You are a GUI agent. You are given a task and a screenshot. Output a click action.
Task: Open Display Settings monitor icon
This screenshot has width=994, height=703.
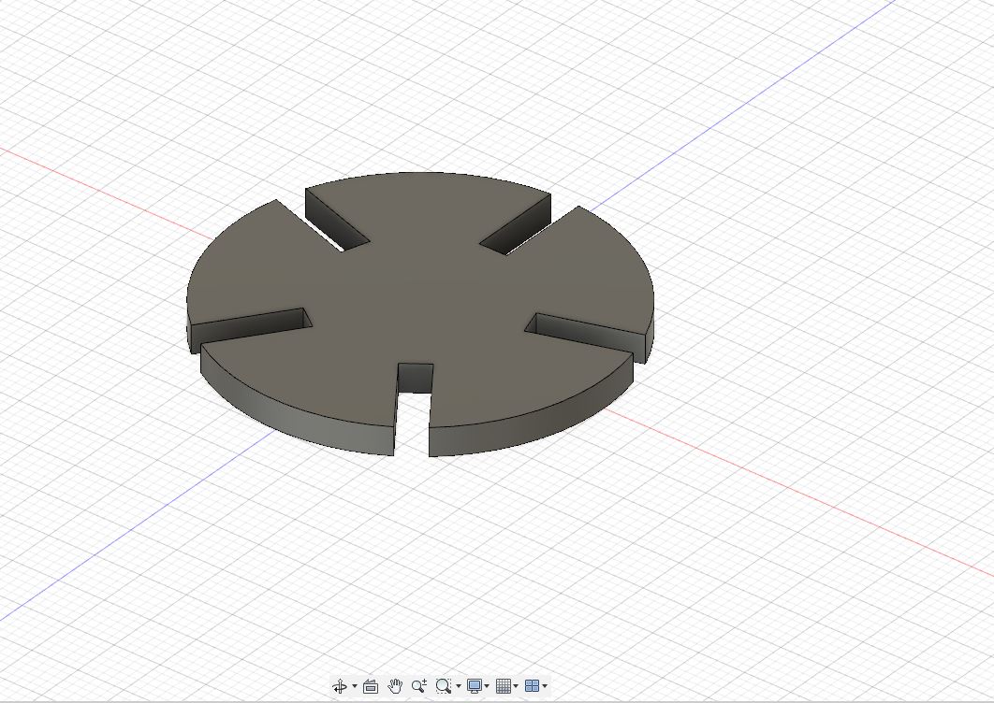[475, 686]
